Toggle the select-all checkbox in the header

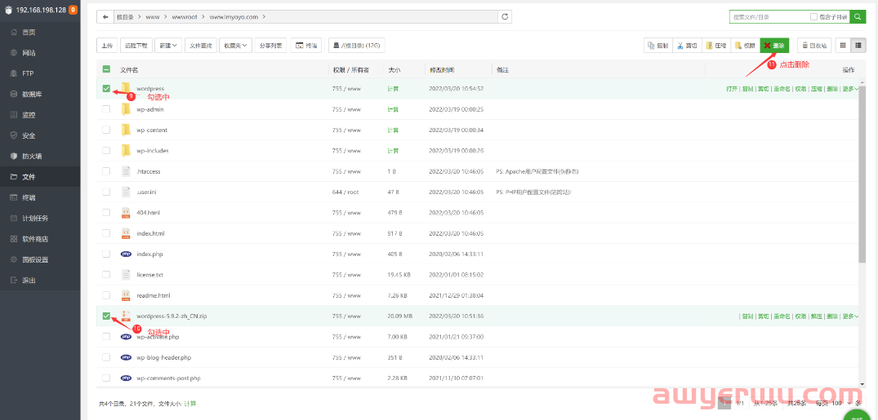click(x=106, y=69)
